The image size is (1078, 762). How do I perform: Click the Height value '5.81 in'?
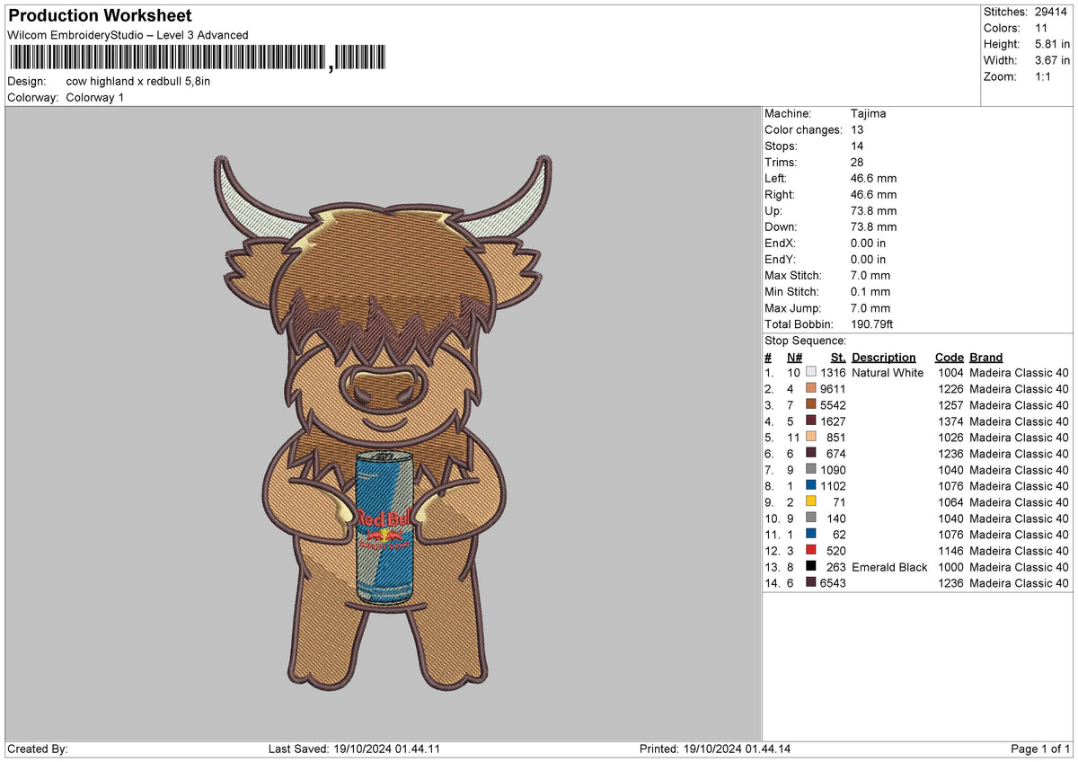(x=1052, y=44)
